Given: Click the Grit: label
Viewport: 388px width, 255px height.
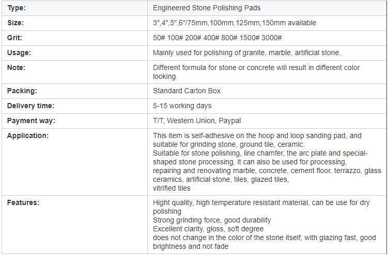Looking at the screenshot, I should coord(14,38).
